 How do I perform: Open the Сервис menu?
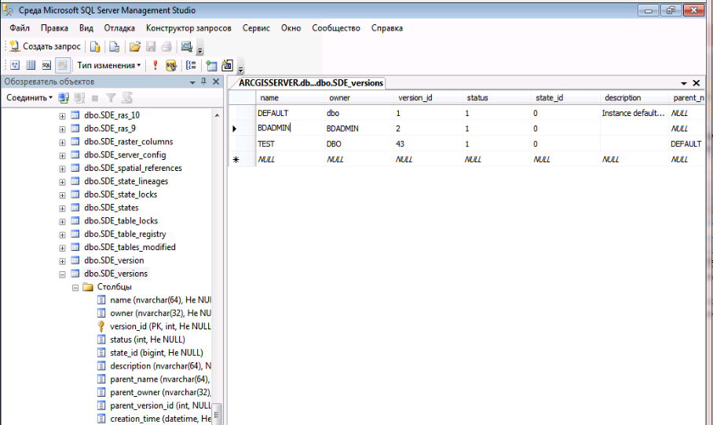256,28
